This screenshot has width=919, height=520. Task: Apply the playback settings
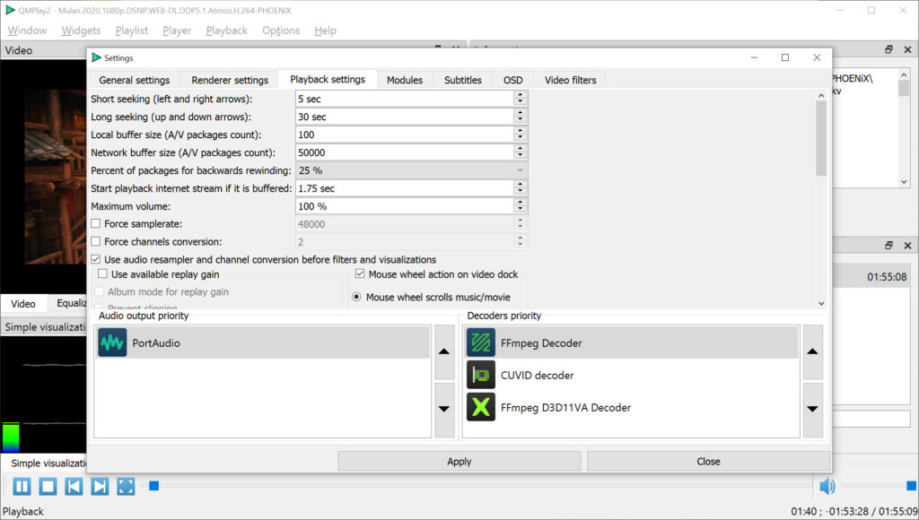[x=459, y=462]
